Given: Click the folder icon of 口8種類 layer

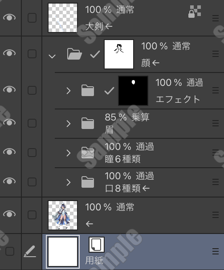Looking at the screenshot, I should click(88, 182).
